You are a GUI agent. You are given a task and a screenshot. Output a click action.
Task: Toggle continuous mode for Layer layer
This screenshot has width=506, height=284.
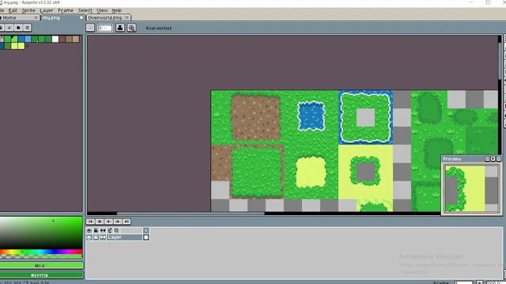[x=103, y=237]
